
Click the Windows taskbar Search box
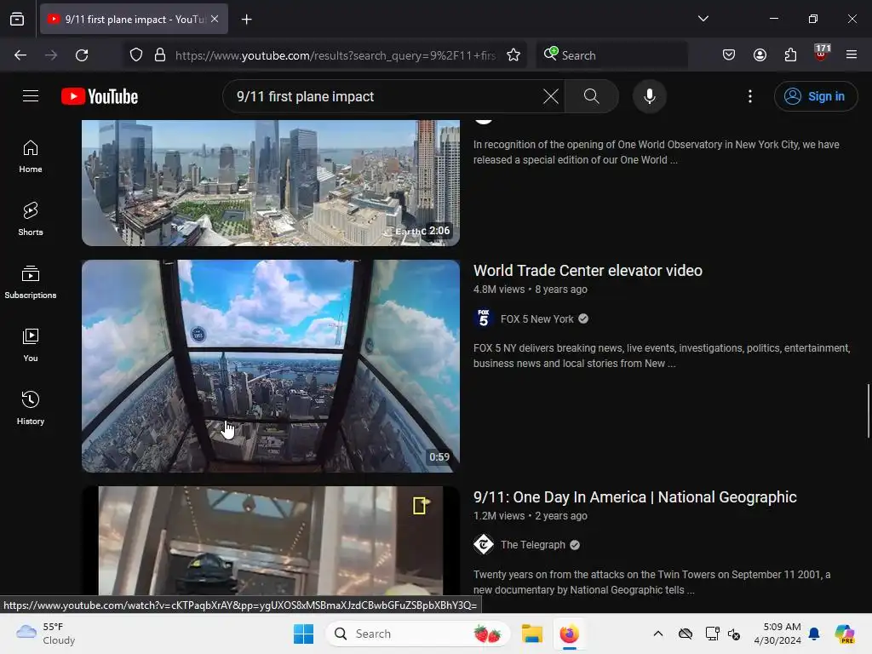418,634
